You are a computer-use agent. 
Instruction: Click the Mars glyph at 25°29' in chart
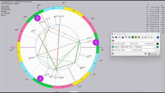pyautogui.click(x=87, y=38)
